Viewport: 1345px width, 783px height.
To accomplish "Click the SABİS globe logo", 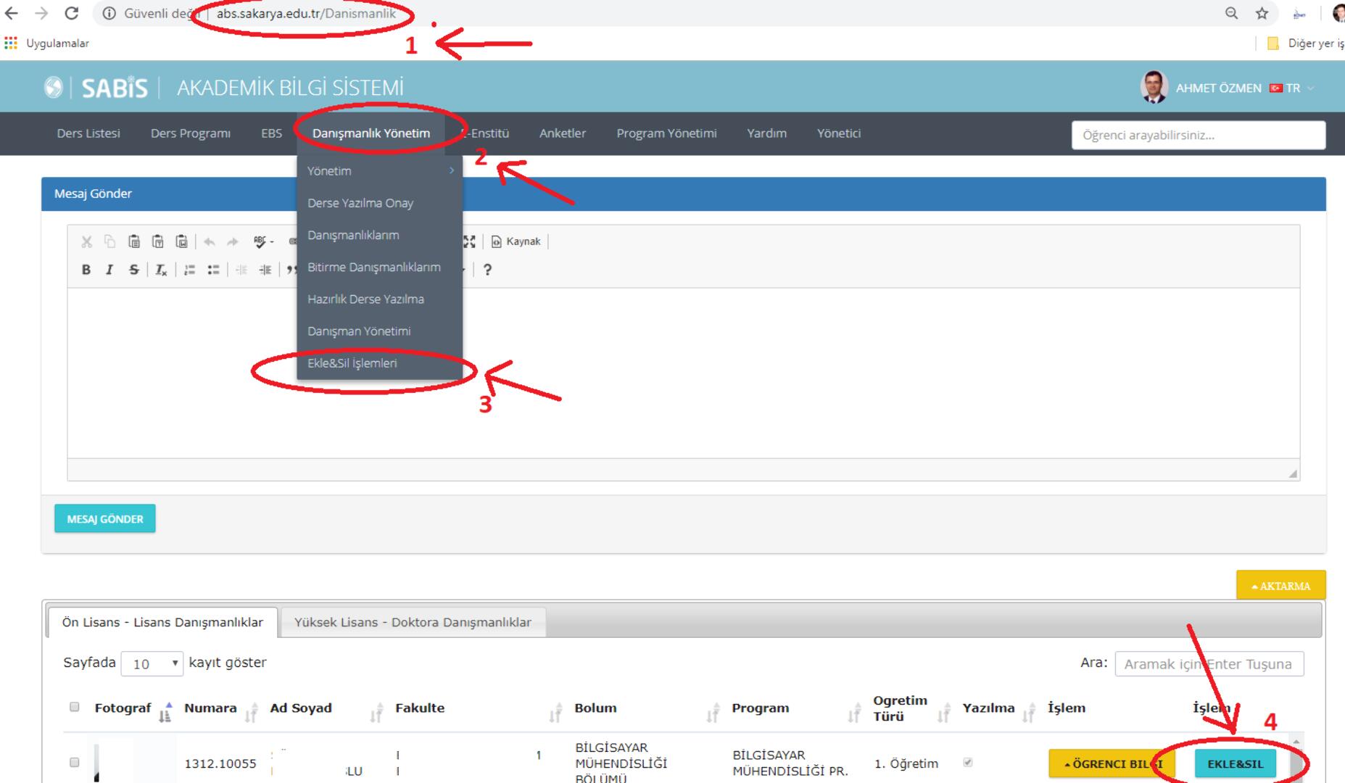I will tap(53, 88).
